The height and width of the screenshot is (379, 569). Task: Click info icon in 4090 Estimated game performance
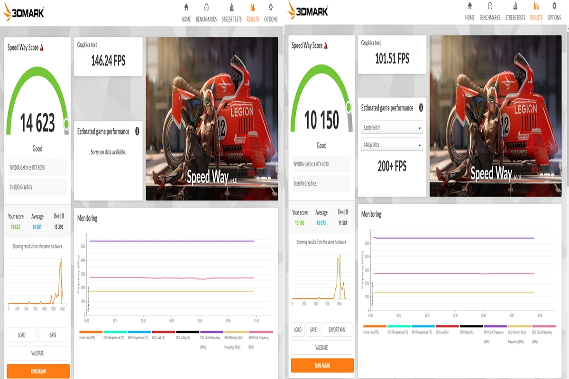point(420,108)
